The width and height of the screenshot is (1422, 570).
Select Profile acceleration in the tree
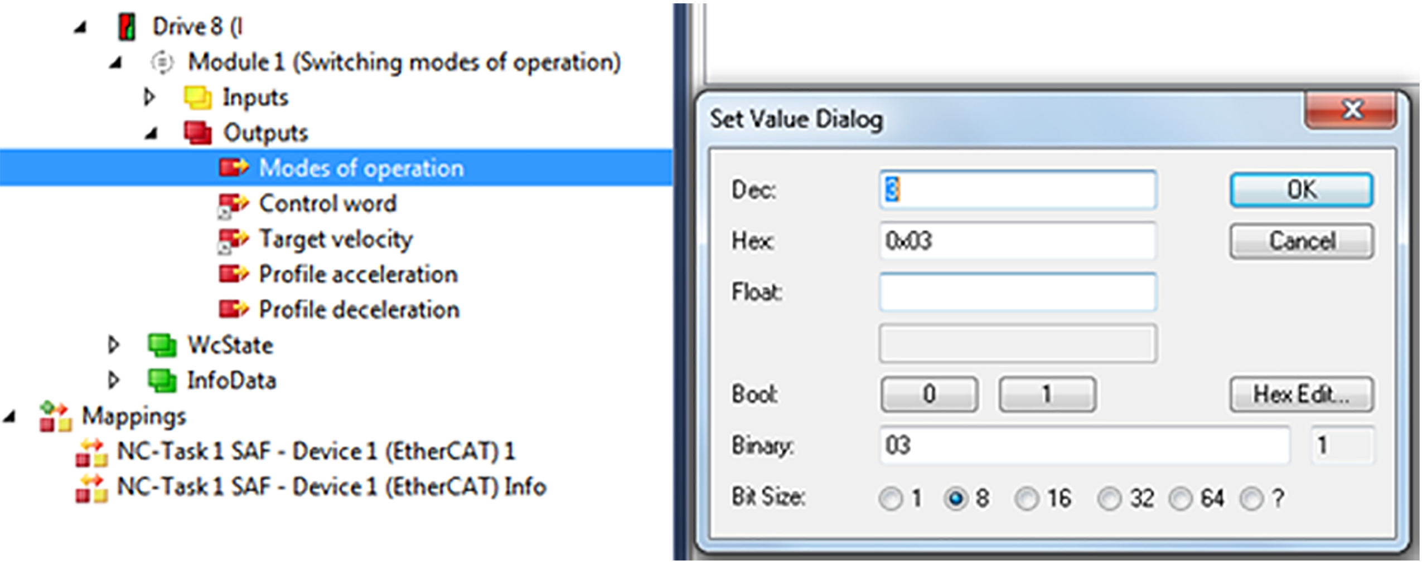(x=358, y=275)
